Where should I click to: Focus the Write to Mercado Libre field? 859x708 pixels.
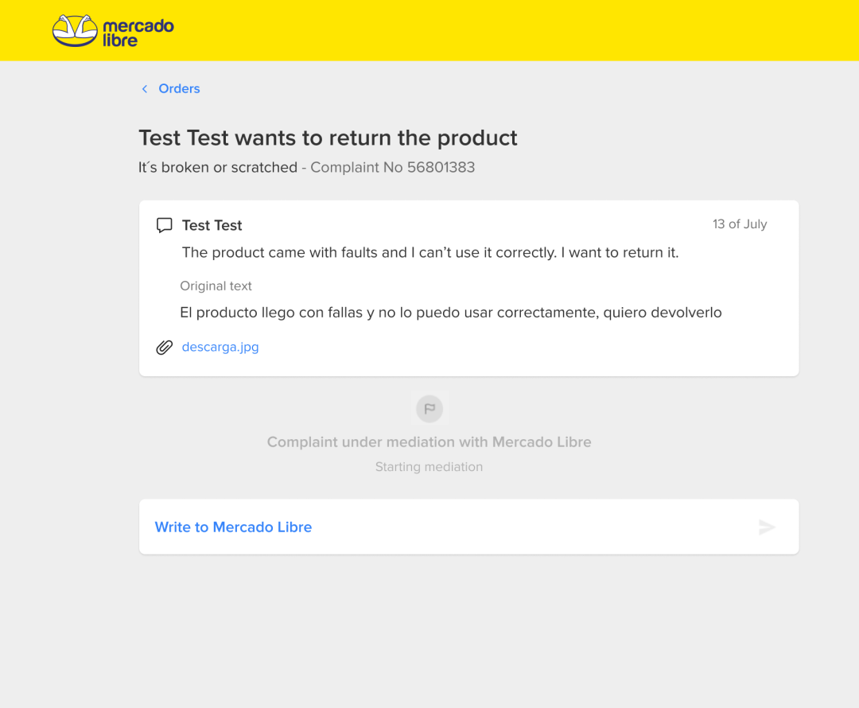click(x=445, y=527)
